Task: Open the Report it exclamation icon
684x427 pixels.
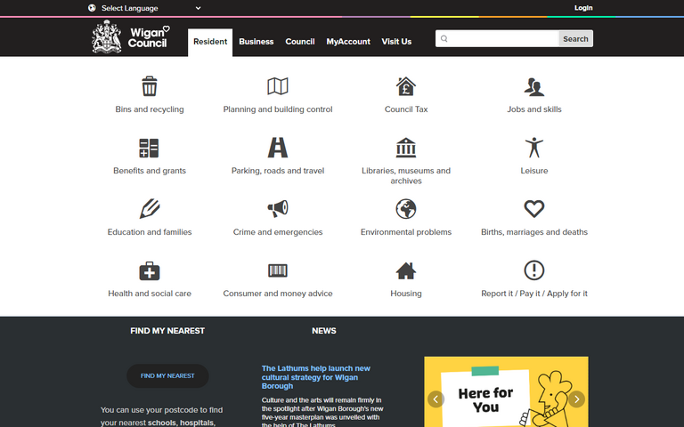Action: pos(534,270)
